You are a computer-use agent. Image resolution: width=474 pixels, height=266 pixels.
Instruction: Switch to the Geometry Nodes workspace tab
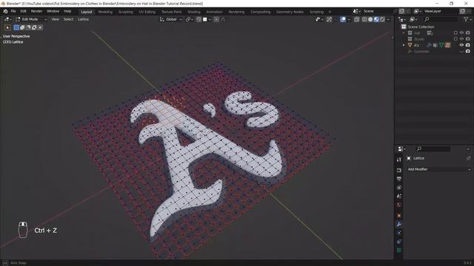point(290,12)
